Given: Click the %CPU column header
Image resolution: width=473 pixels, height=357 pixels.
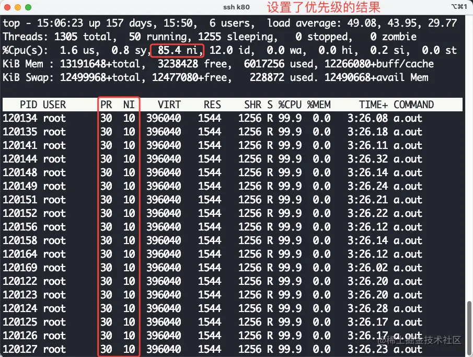Looking at the screenshot, I should coord(290,105).
